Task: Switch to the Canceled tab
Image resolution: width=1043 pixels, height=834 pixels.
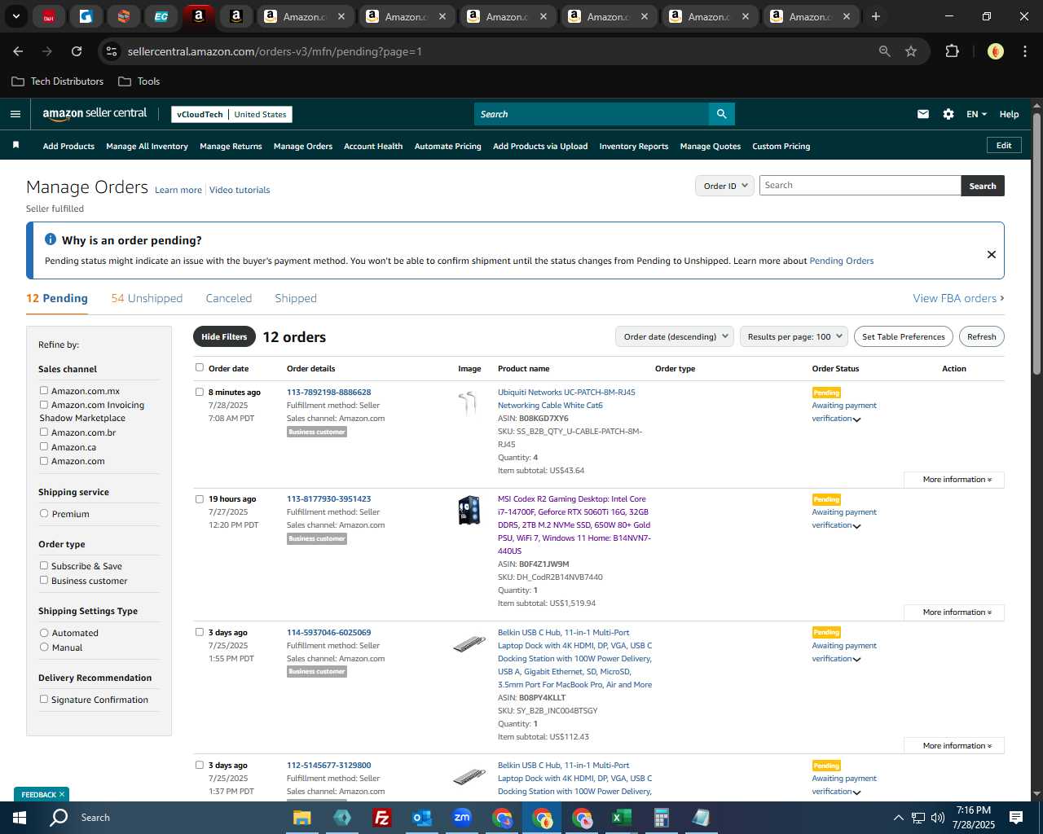Action: point(229,298)
